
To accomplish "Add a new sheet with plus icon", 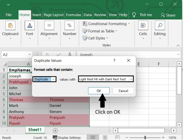I will coord(55,131).
